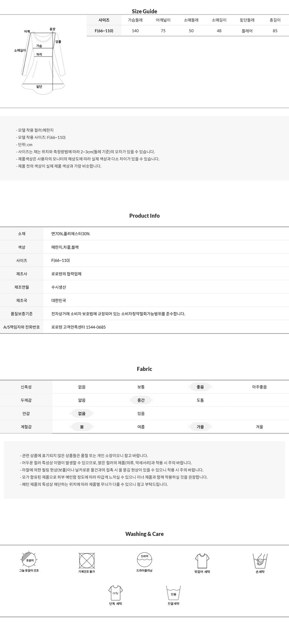
Task: Click the wash separately 'only' shirt icon
Action: [116, 592]
